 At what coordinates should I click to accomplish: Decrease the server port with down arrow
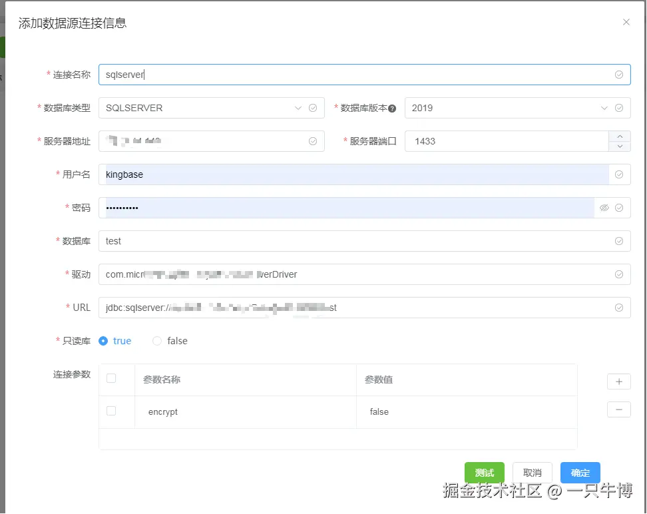pyautogui.click(x=620, y=146)
